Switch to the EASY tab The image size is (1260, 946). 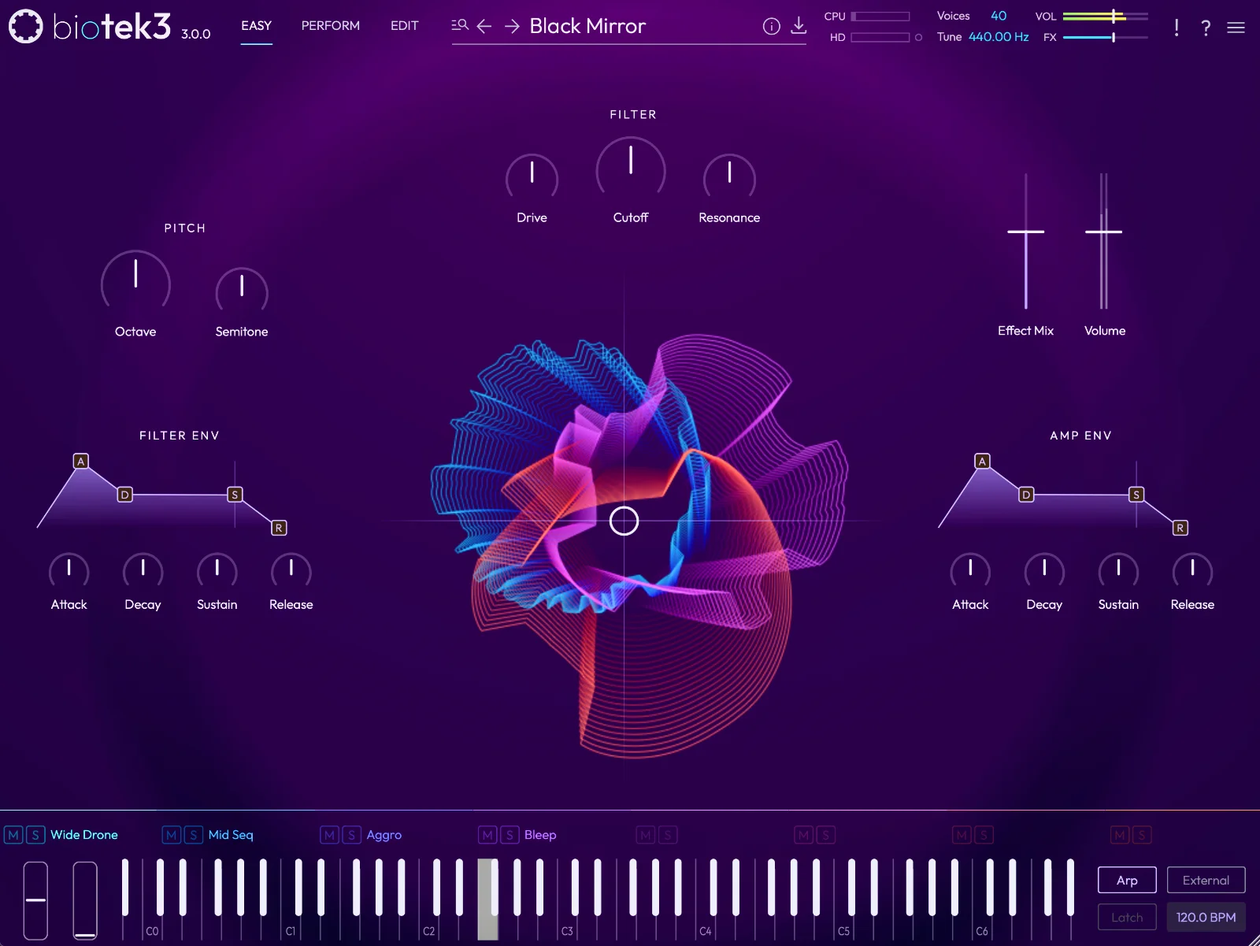(257, 26)
